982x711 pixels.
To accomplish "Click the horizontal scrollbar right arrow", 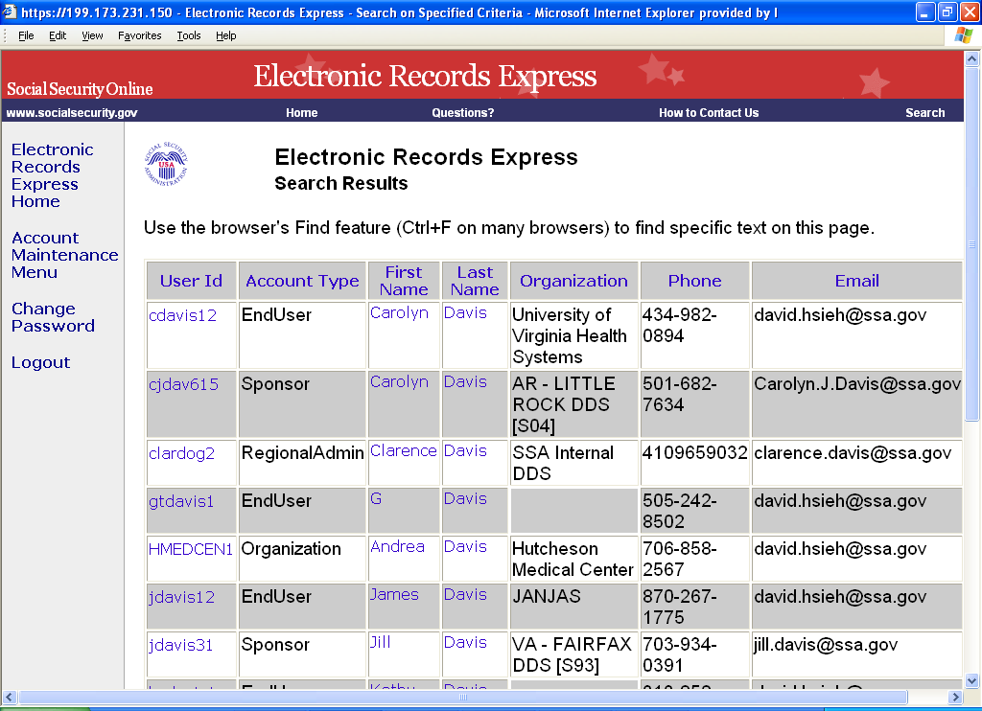I will [x=955, y=697].
